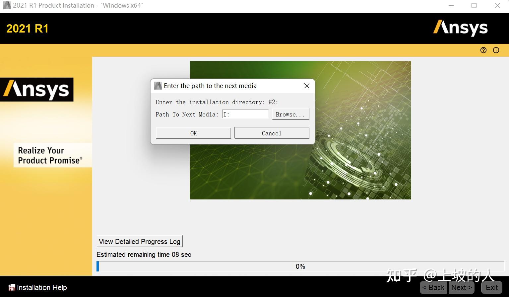
Task: Open Browse to choose the media path
Action: pyautogui.click(x=290, y=114)
